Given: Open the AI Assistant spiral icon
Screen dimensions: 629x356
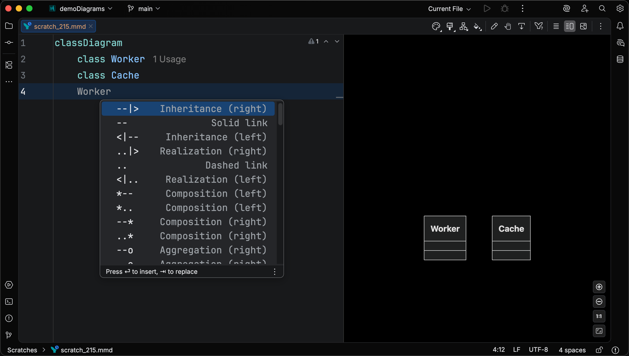Looking at the screenshot, I should click(567, 9).
